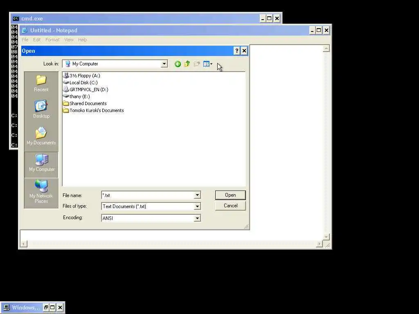419x314 pixels.
Task: Close the Open dialog with the X
Action: point(244,51)
